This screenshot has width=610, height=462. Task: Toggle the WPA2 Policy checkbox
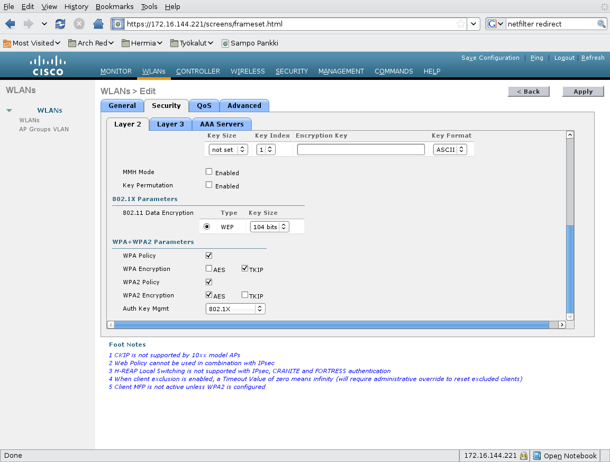click(209, 282)
